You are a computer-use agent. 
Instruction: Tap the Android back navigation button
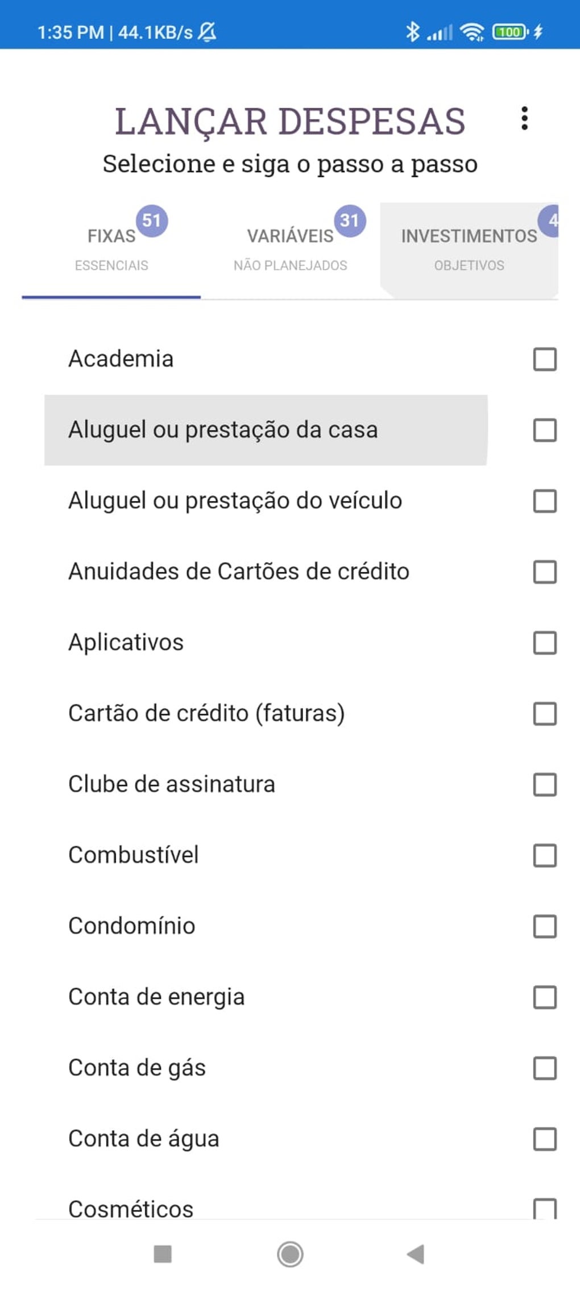[416, 1254]
